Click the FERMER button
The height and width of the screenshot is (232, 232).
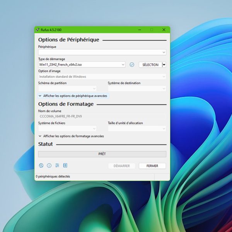coord(152,166)
